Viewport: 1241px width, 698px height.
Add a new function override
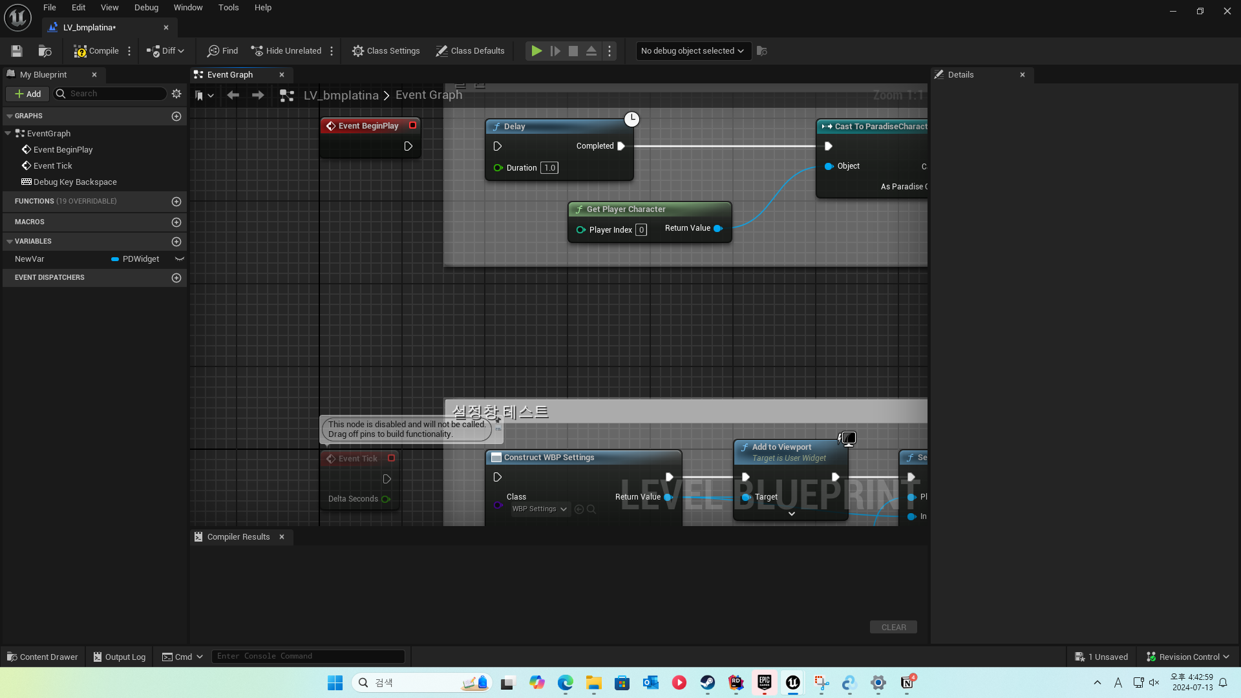pos(176,202)
